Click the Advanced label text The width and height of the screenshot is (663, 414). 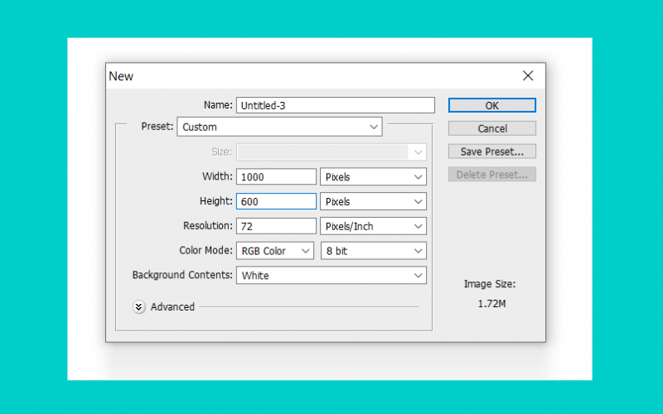pos(172,306)
